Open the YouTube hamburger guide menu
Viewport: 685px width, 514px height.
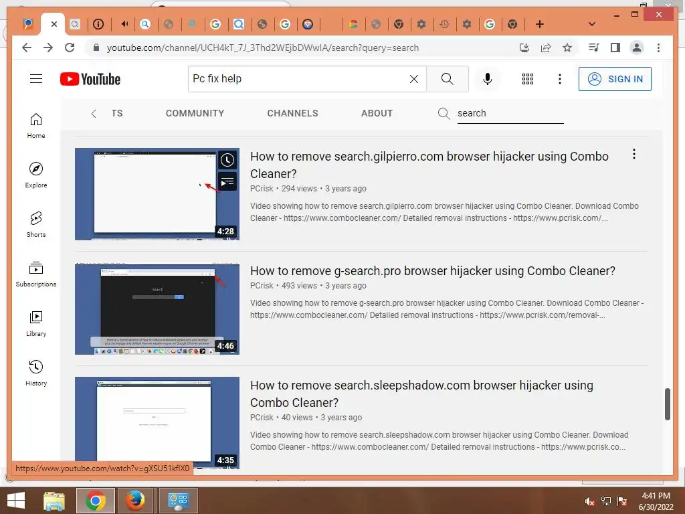36,79
